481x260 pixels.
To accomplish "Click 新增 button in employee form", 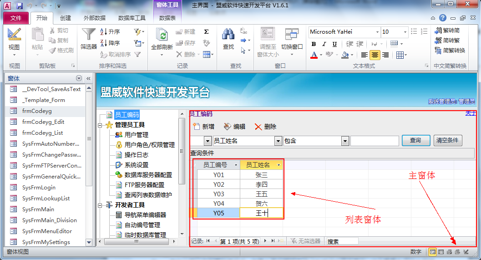I will tap(203, 127).
